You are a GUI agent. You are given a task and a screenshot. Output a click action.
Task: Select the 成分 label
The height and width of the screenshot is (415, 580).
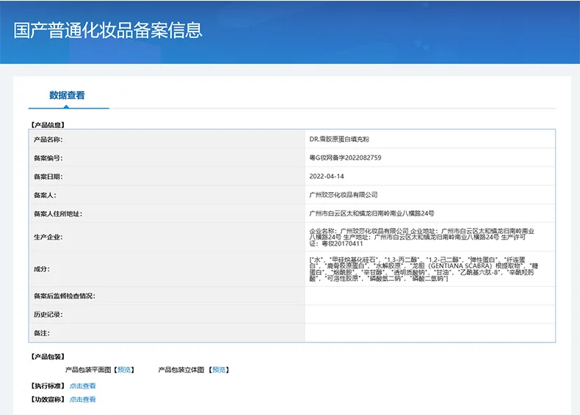tap(41, 269)
